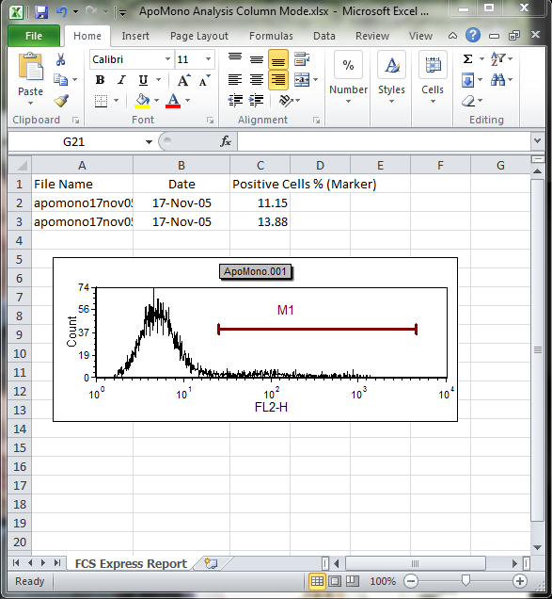Click the Font Color red A icon
This screenshot has width=552, height=599.
pyautogui.click(x=173, y=101)
